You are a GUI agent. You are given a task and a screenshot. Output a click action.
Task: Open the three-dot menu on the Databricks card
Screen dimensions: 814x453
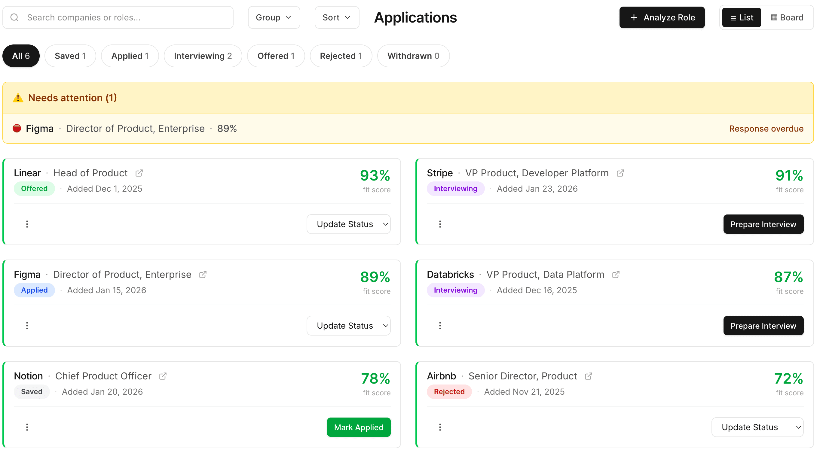pyautogui.click(x=440, y=325)
